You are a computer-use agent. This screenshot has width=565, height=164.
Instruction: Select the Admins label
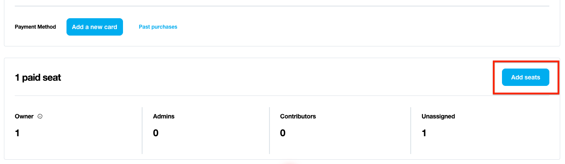coord(164,116)
